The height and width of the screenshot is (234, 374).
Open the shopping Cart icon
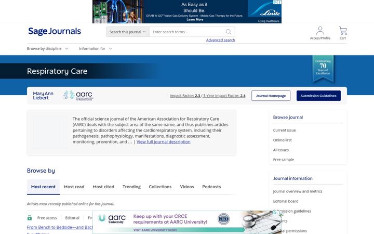343,31
